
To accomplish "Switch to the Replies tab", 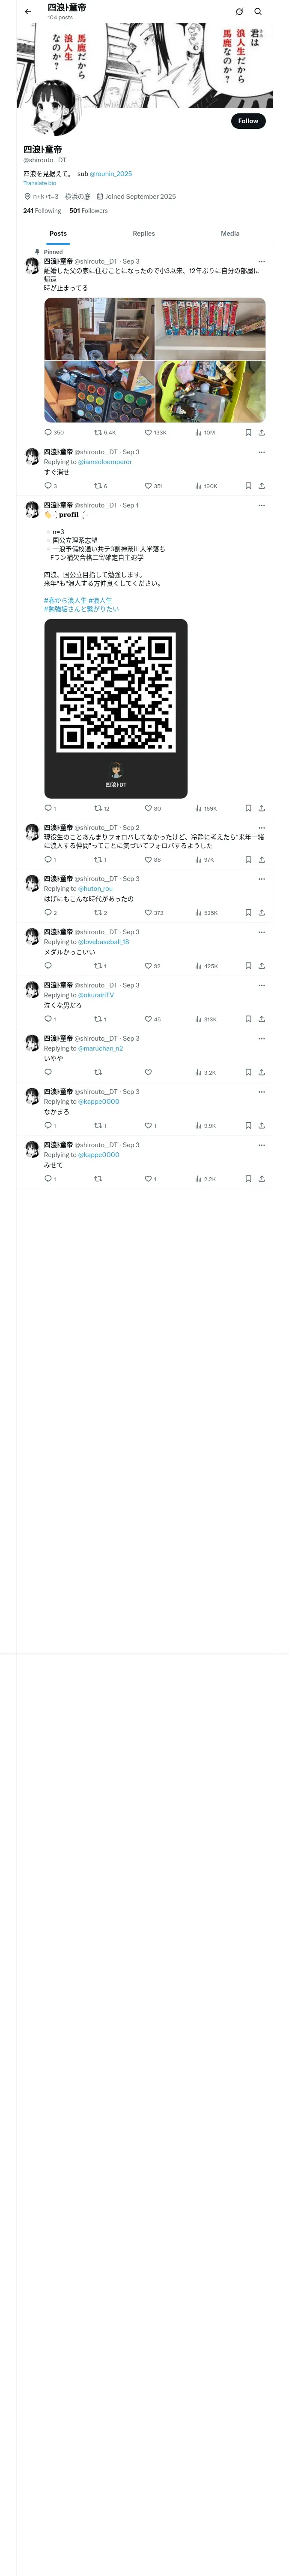I will [143, 233].
